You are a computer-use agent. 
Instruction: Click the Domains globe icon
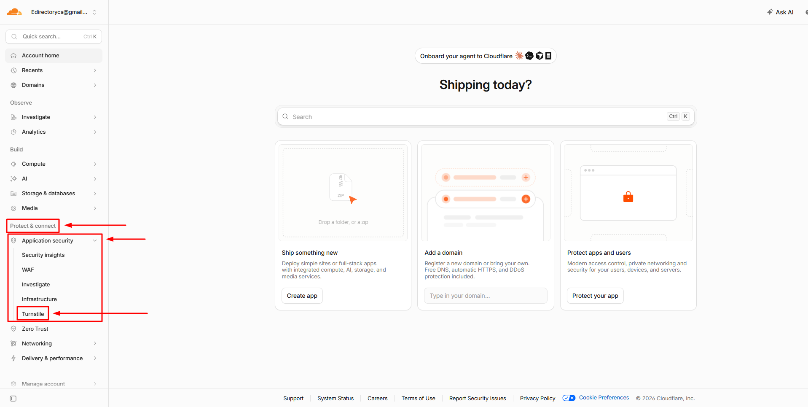point(13,85)
